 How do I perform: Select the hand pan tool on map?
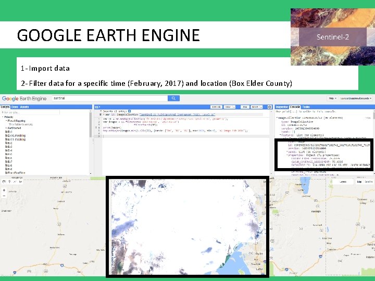pos(4,182)
